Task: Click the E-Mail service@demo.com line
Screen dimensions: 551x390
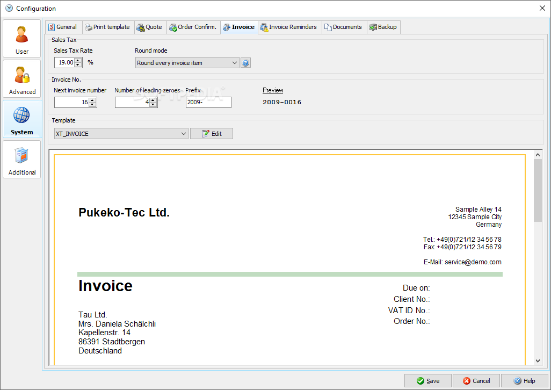Action: point(462,262)
